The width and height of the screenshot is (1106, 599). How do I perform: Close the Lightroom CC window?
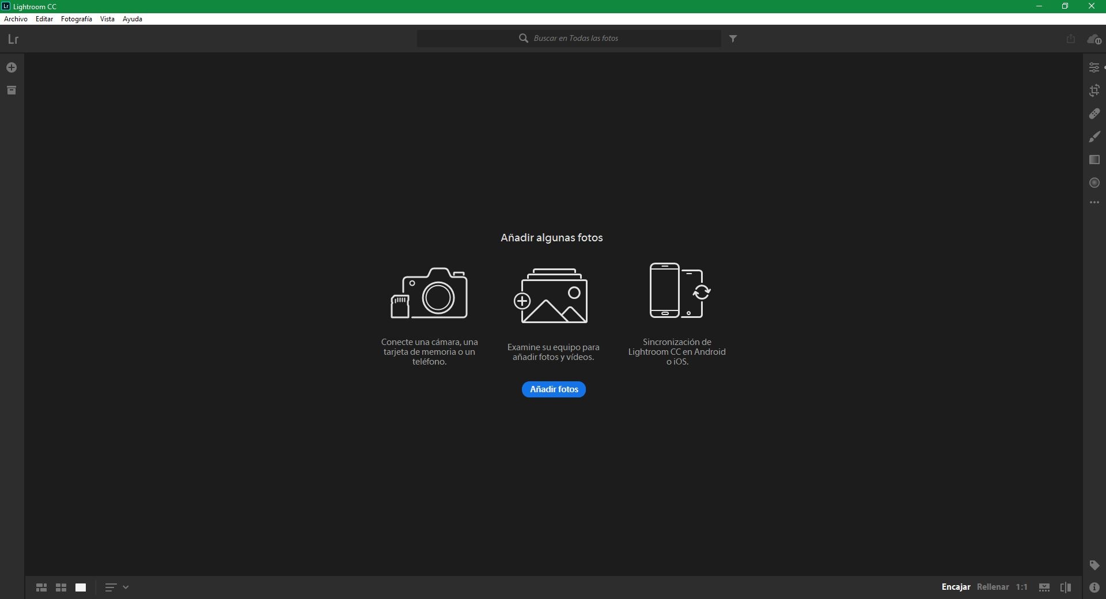click(1092, 6)
